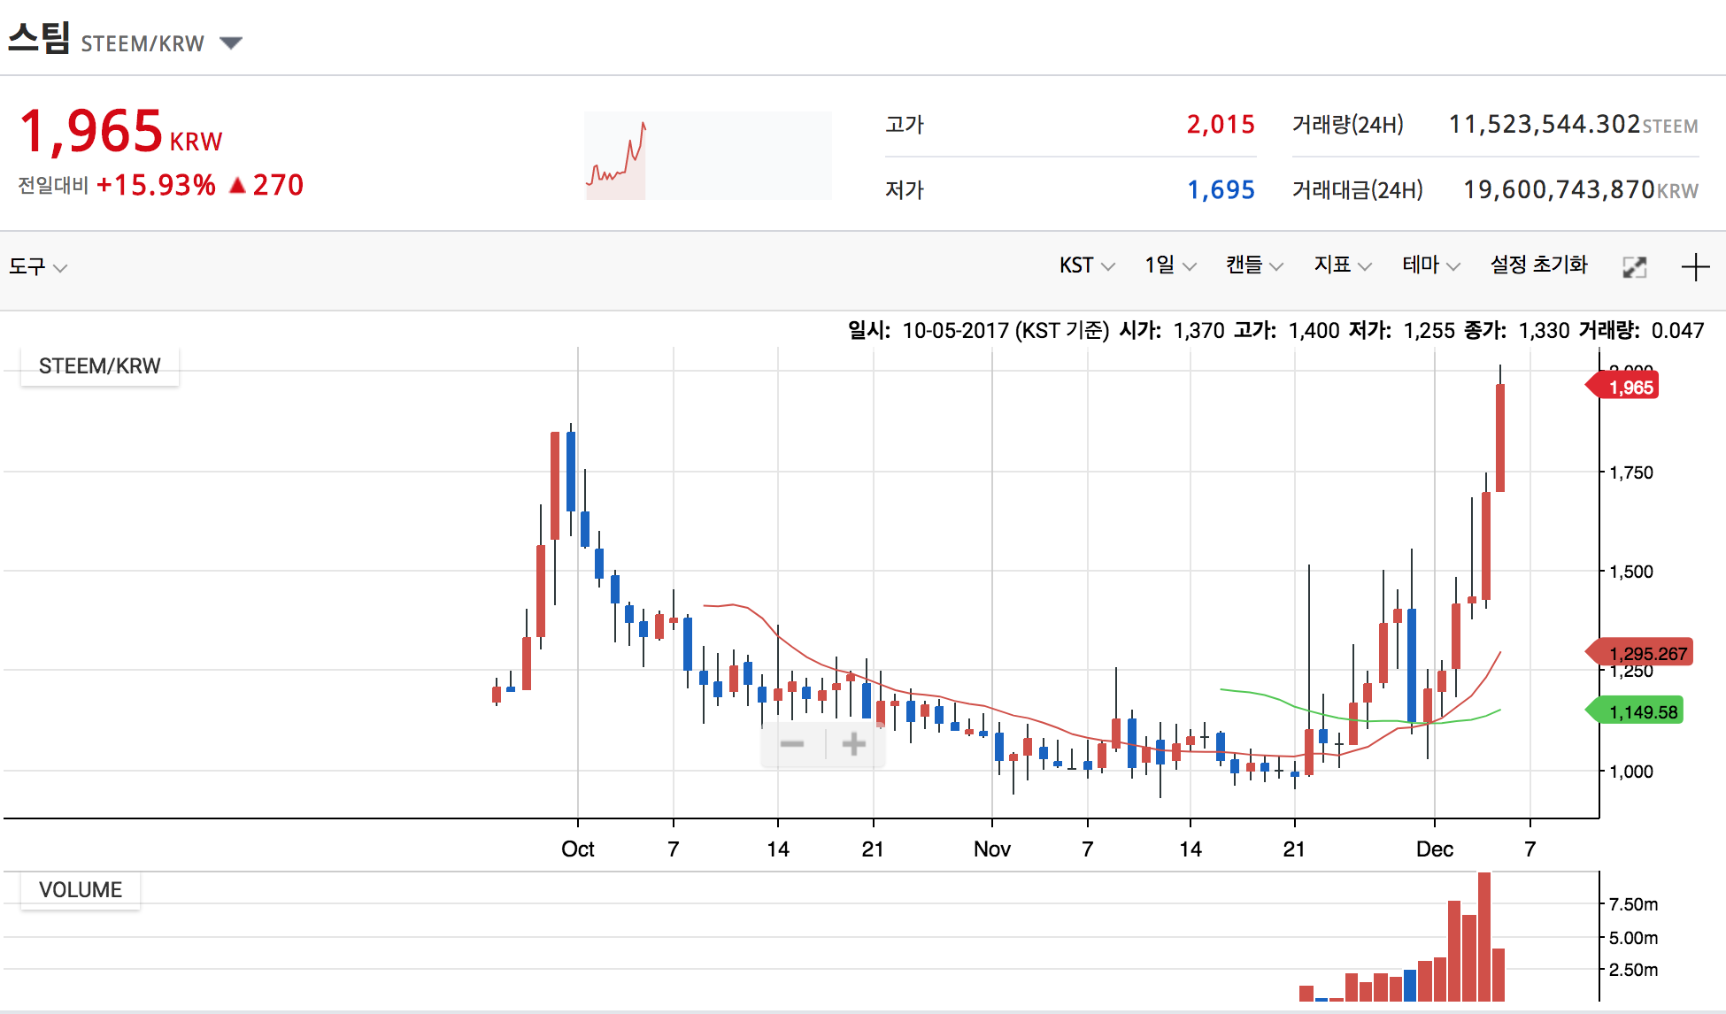
Task: Click the +15.93% change percentage
Action: pyautogui.click(x=156, y=185)
